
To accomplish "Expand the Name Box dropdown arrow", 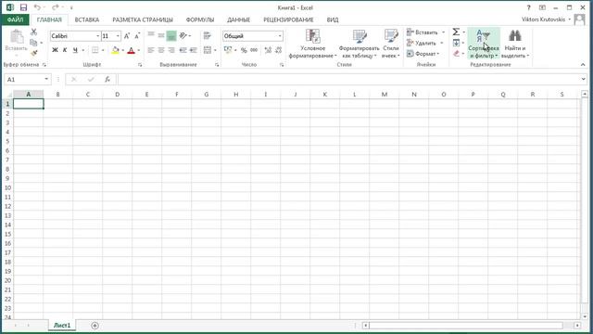I will click(x=46, y=79).
